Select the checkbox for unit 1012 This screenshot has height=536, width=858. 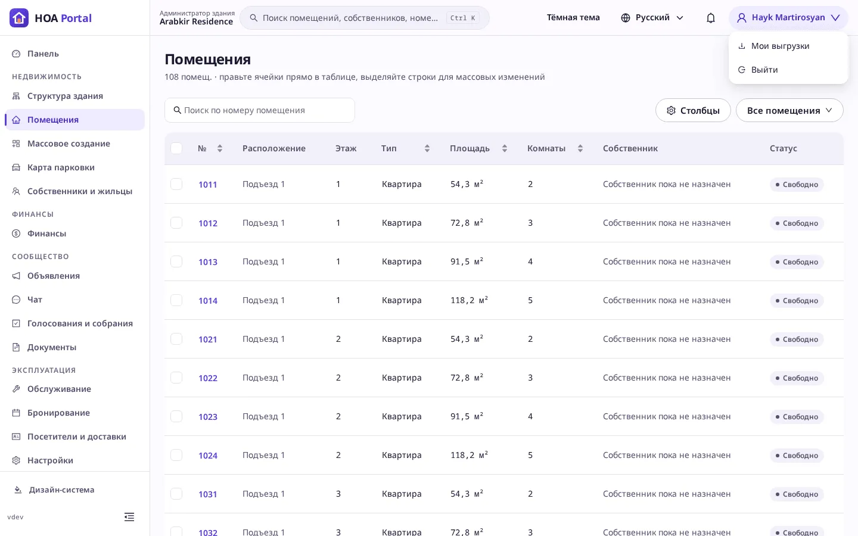point(176,223)
